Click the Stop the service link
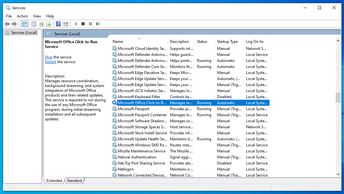344x194 pixels. [x=48, y=57]
